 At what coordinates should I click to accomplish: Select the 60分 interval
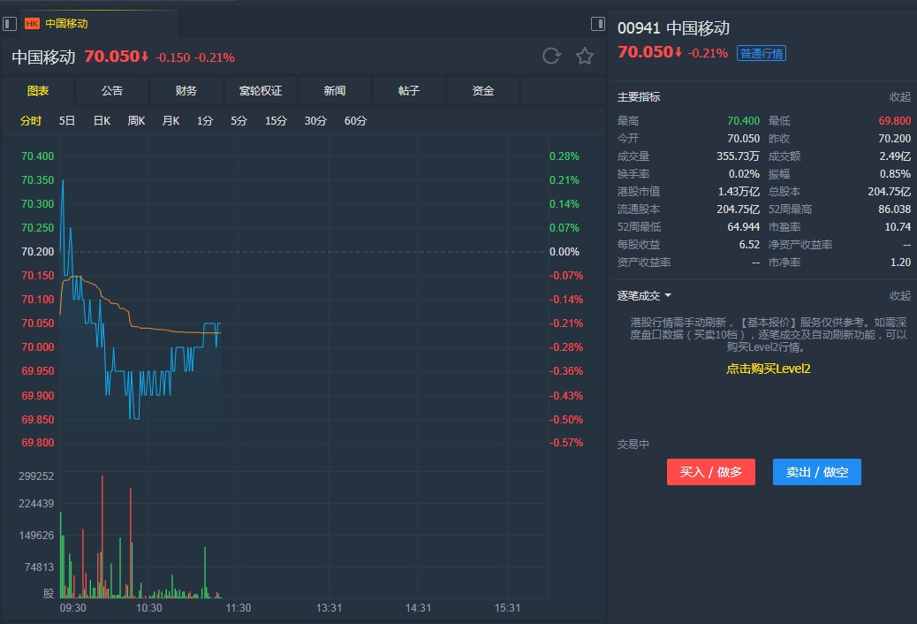[x=355, y=121]
